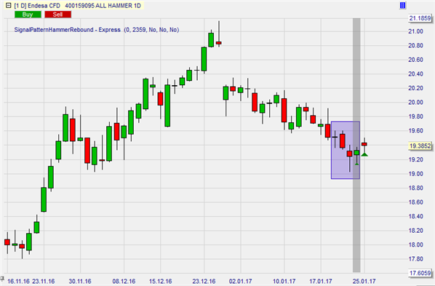The height and width of the screenshot is (286, 435).
Task: Click the date label 02.01.17
Action: [x=240, y=282]
